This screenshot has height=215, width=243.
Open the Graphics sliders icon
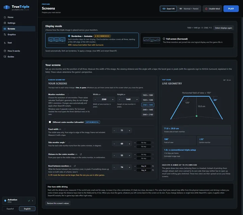coord(5,34)
